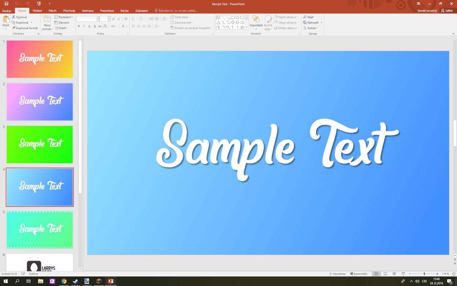This screenshot has height=286, width=457.
Task: Select the Star shape tool
Action: [242, 27]
